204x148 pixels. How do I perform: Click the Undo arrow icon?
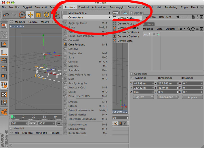[x=6, y=15]
